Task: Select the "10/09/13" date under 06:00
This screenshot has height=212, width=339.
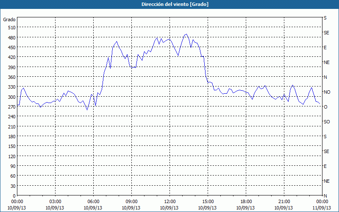Action: 93,208
